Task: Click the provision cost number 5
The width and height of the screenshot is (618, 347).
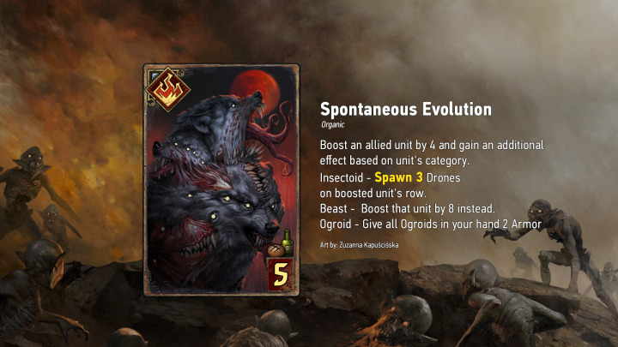Action: coord(281,274)
